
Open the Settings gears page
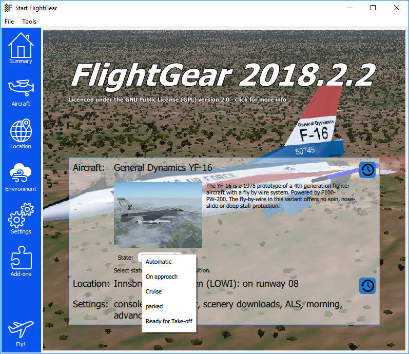(21, 219)
